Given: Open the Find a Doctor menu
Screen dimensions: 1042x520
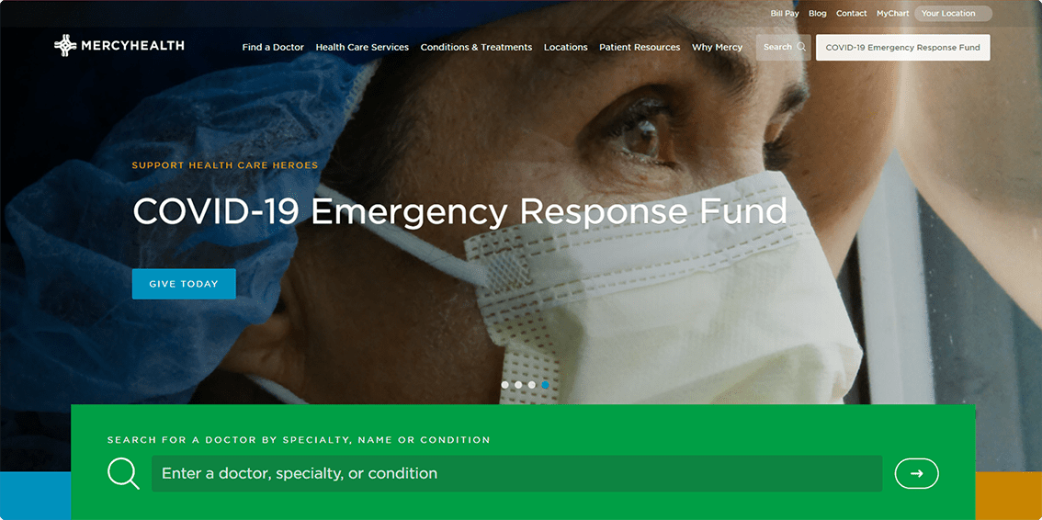Looking at the screenshot, I should [x=273, y=47].
